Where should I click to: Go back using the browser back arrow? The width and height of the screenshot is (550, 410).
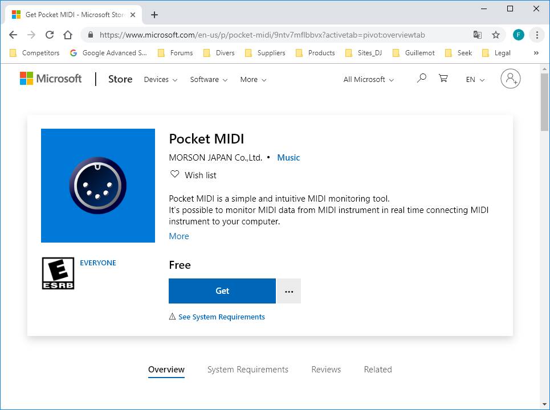[x=13, y=35]
